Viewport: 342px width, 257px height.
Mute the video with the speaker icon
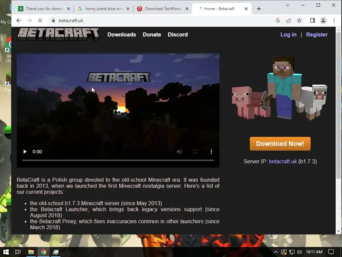pos(179,152)
